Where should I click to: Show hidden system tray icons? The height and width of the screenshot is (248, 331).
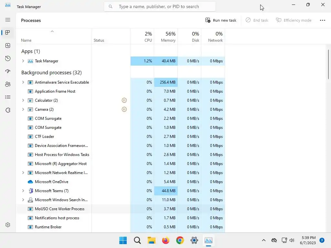click(x=264, y=240)
